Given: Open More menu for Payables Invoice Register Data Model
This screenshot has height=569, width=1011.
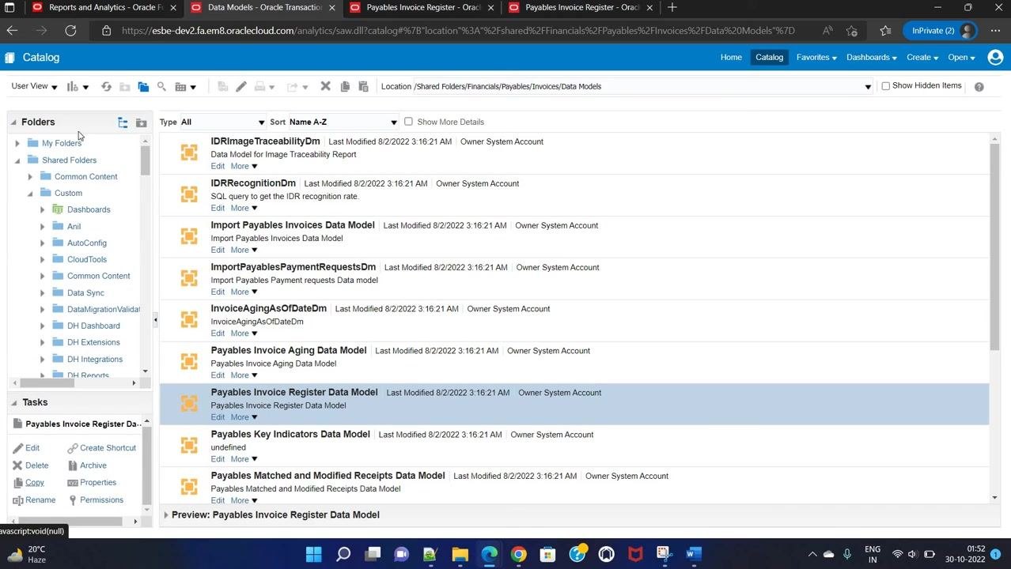Looking at the screenshot, I should [244, 417].
